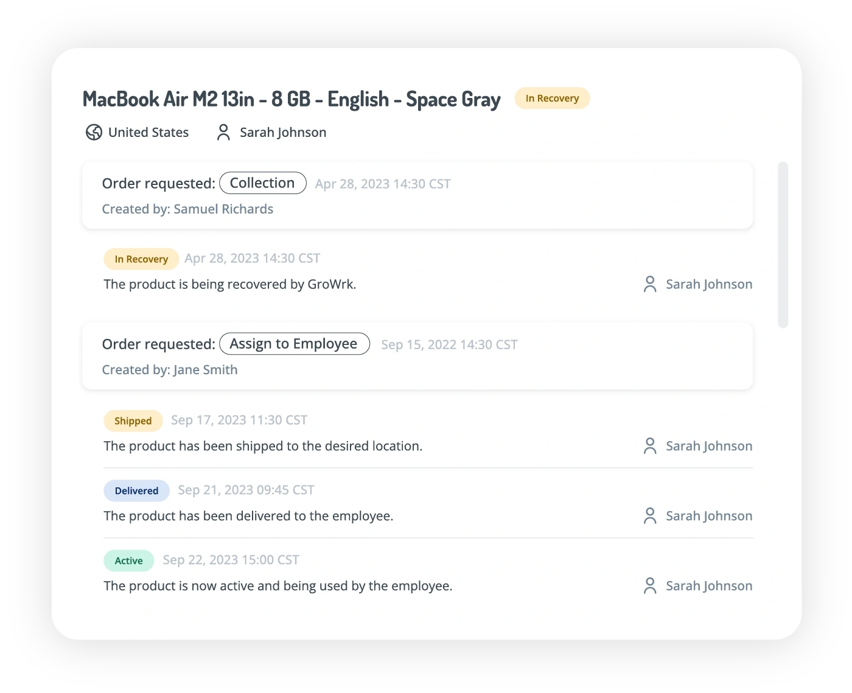Click the Delivered status badge
Image resolution: width=852 pixels, height=693 pixels.
136,491
